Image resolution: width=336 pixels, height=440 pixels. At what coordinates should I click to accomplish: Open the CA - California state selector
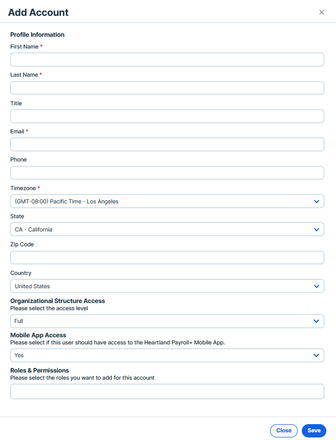coord(167,229)
